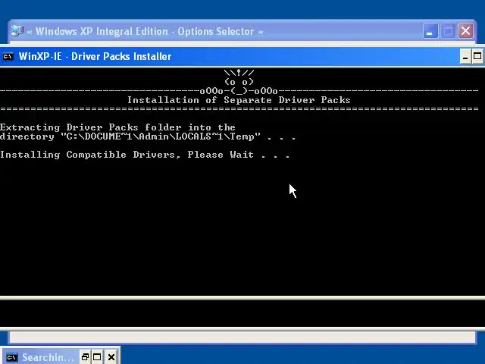485x364 pixels.
Task: Minimize the Driver Packs Installer window
Action: coord(465,56)
